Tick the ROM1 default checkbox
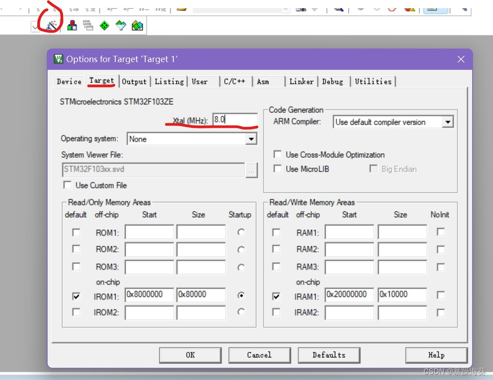 click(76, 232)
